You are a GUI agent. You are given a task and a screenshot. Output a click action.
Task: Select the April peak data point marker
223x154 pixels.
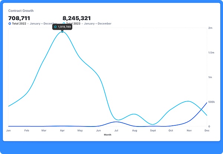pos(62,32)
